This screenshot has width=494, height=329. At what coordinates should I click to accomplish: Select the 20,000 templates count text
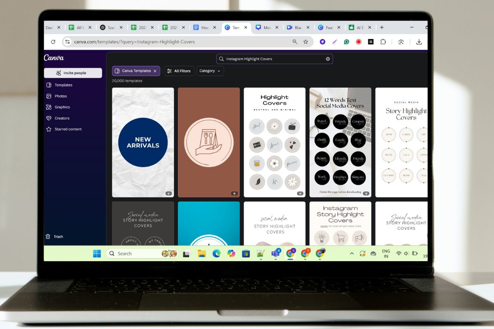[127, 81]
